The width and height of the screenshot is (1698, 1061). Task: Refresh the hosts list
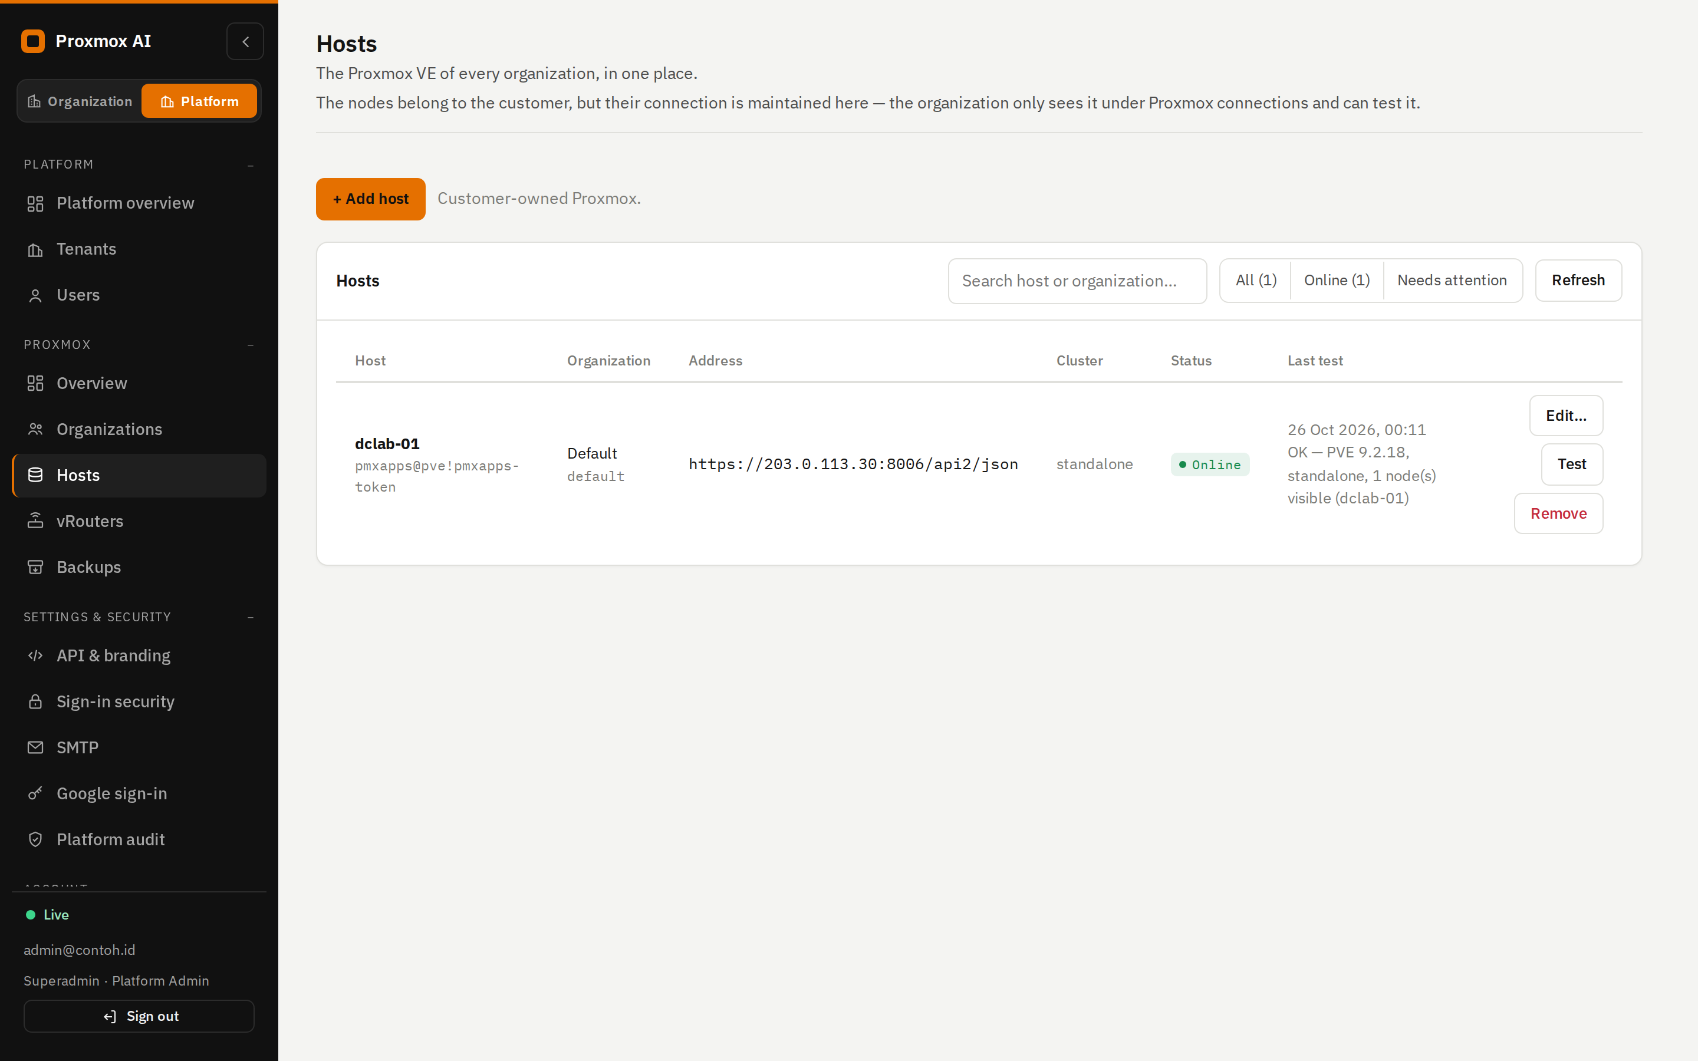point(1578,281)
